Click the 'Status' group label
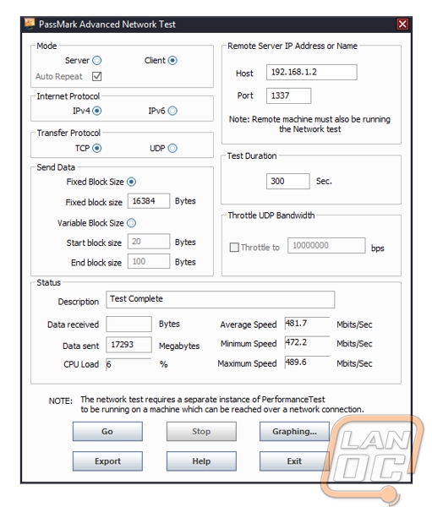This screenshot has width=432, height=507. click(48, 282)
